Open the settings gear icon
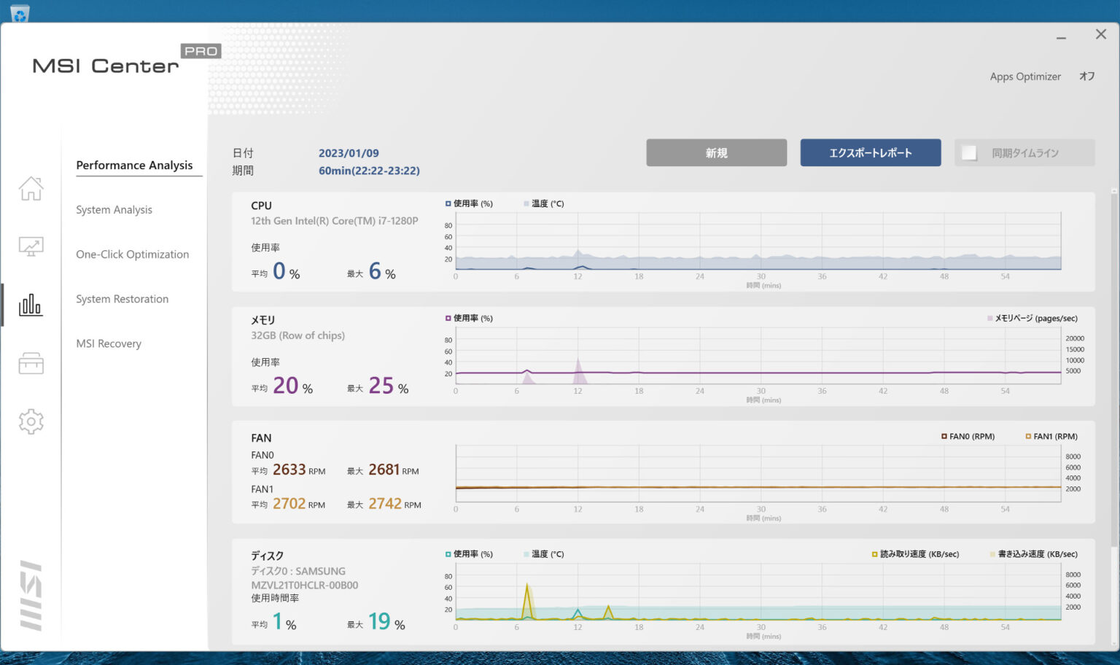The image size is (1120, 665). click(x=31, y=421)
